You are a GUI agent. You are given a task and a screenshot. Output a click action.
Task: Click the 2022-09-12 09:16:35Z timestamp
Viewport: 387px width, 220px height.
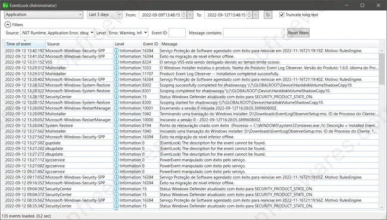24,183
